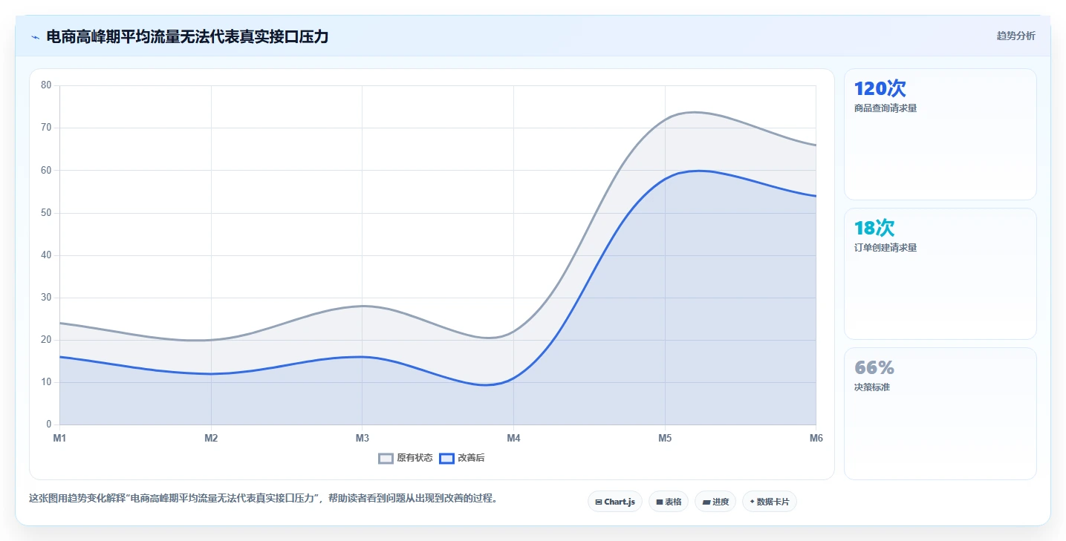Click the 18次 订单创建请求量 card
Viewport: 1066px width, 541px height.
tap(940, 274)
